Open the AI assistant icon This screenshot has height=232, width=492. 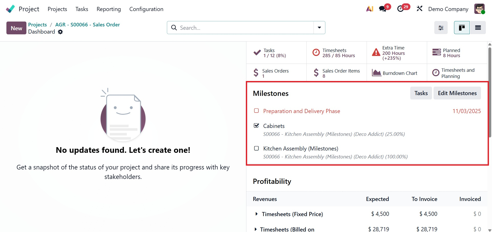click(369, 9)
